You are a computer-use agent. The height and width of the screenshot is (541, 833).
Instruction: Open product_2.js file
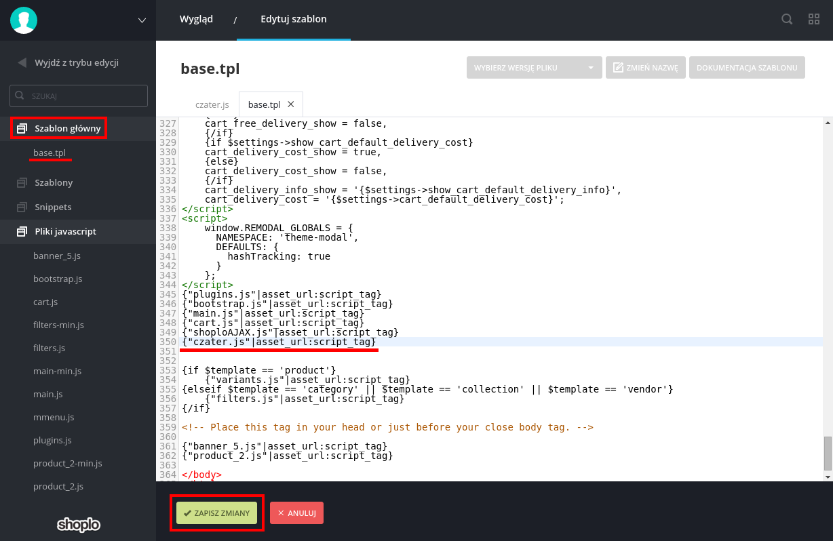[58, 486]
